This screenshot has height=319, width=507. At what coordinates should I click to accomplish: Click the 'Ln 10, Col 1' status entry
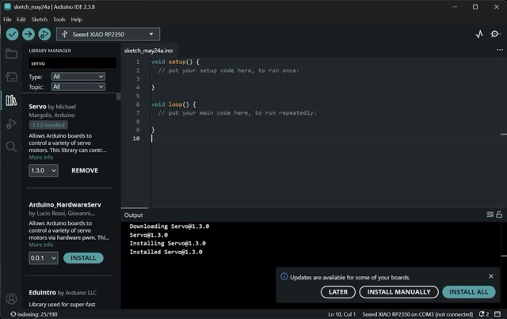pos(341,314)
